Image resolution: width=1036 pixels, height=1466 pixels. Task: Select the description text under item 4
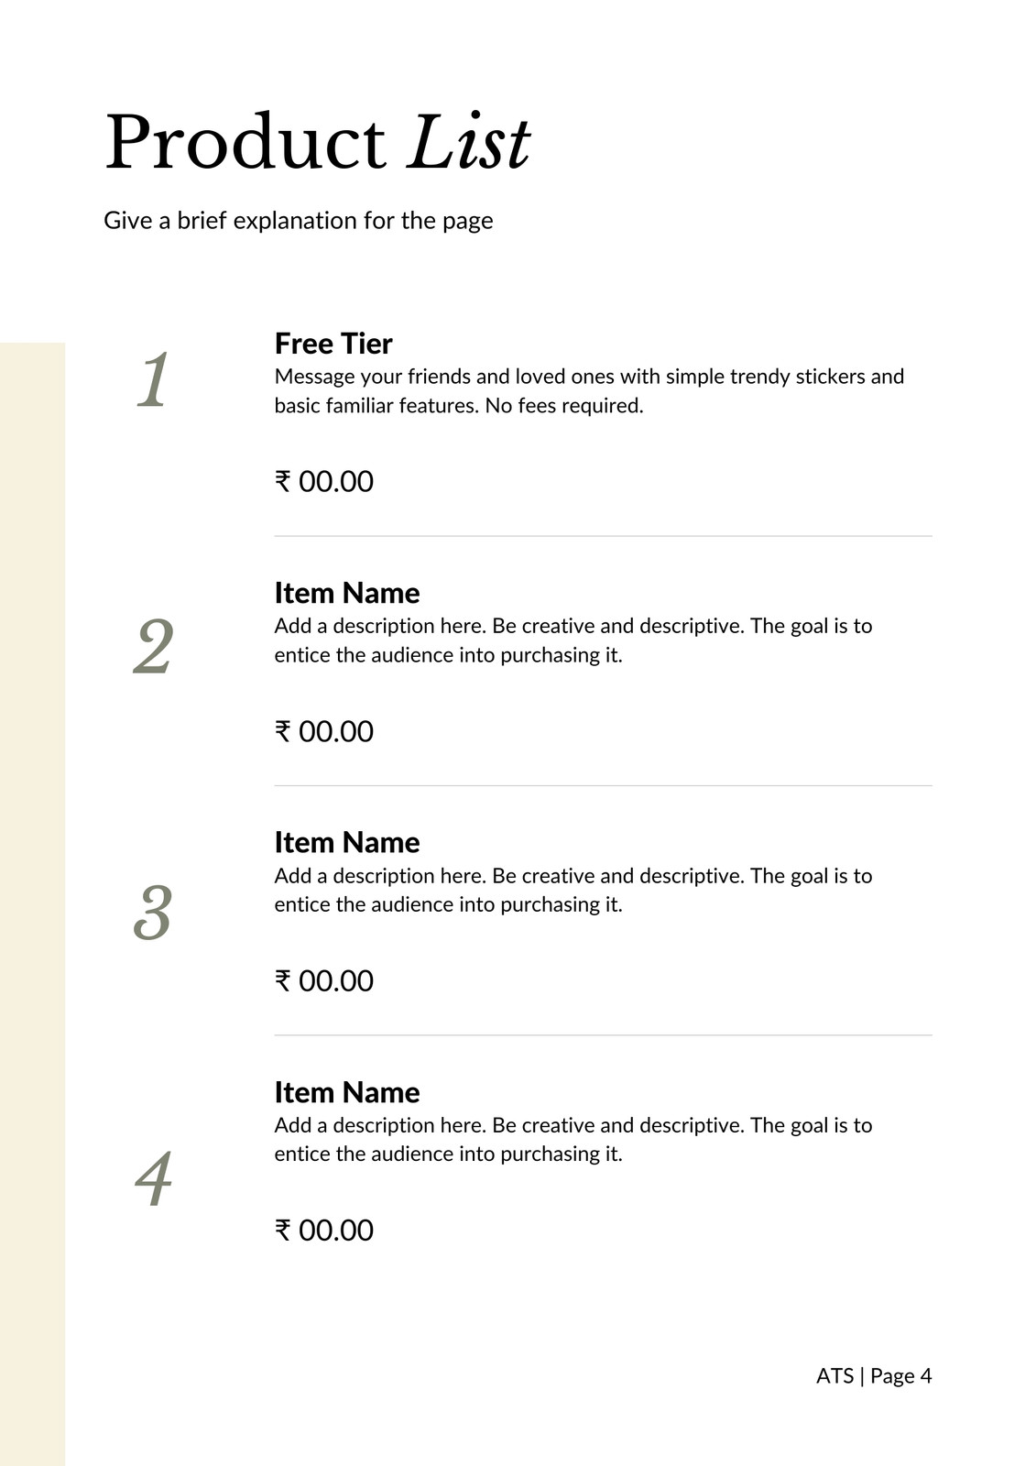coord(573,1139)
